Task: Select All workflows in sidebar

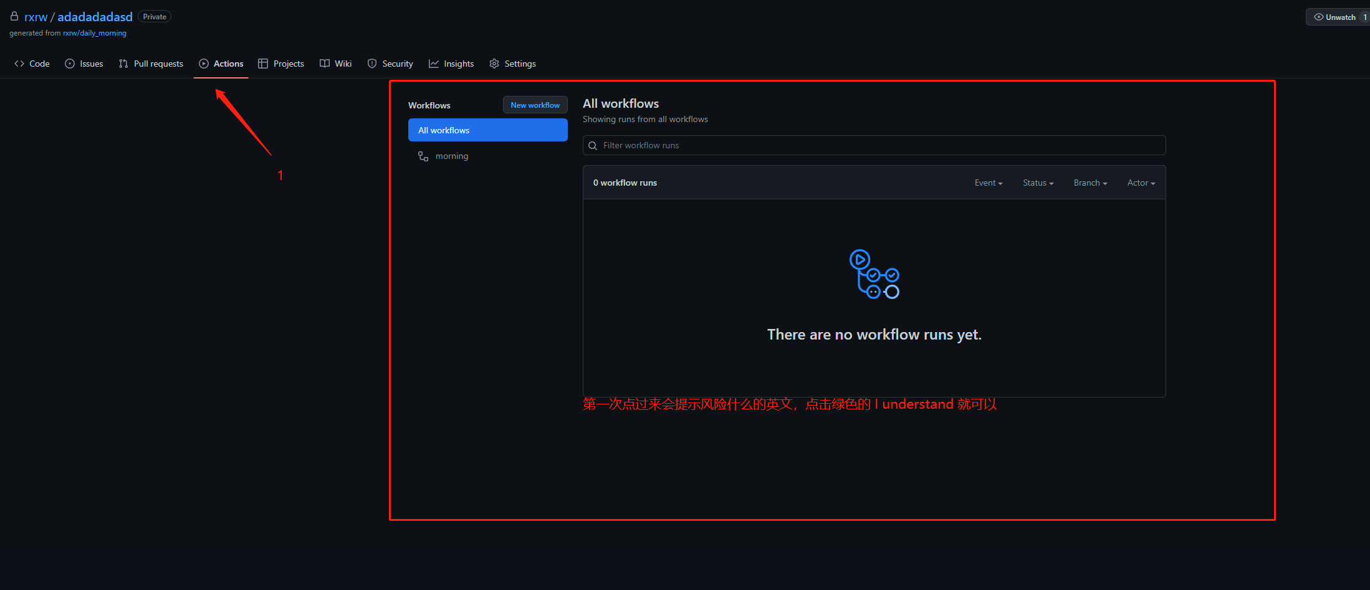Action: [x=488, y=130]
